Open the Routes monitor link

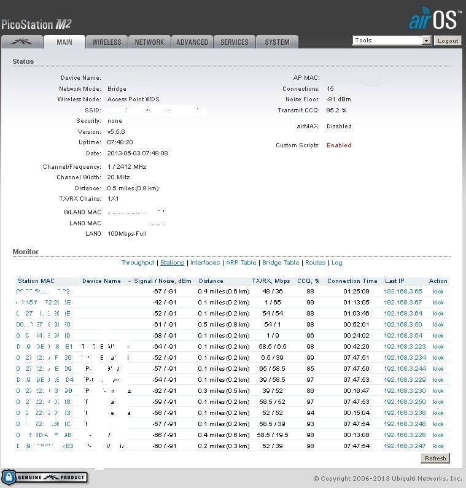[315, 263]
